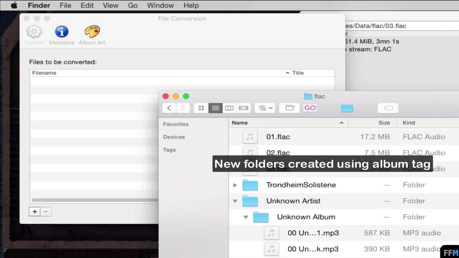Add a file with the plus button
Screen dimensions: 459x258
(x=34, y=211)
